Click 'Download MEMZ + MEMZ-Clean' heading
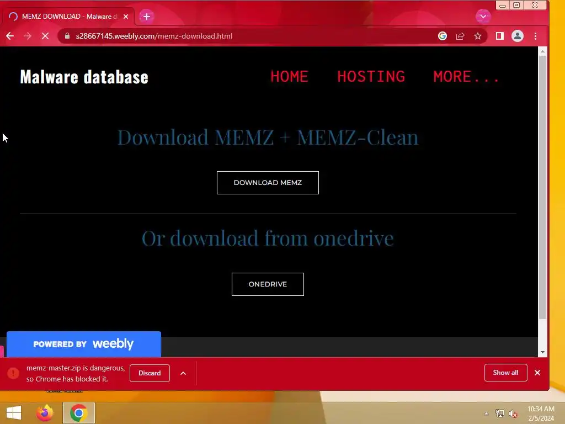This screenshot has width=565, height=424. 268,137
